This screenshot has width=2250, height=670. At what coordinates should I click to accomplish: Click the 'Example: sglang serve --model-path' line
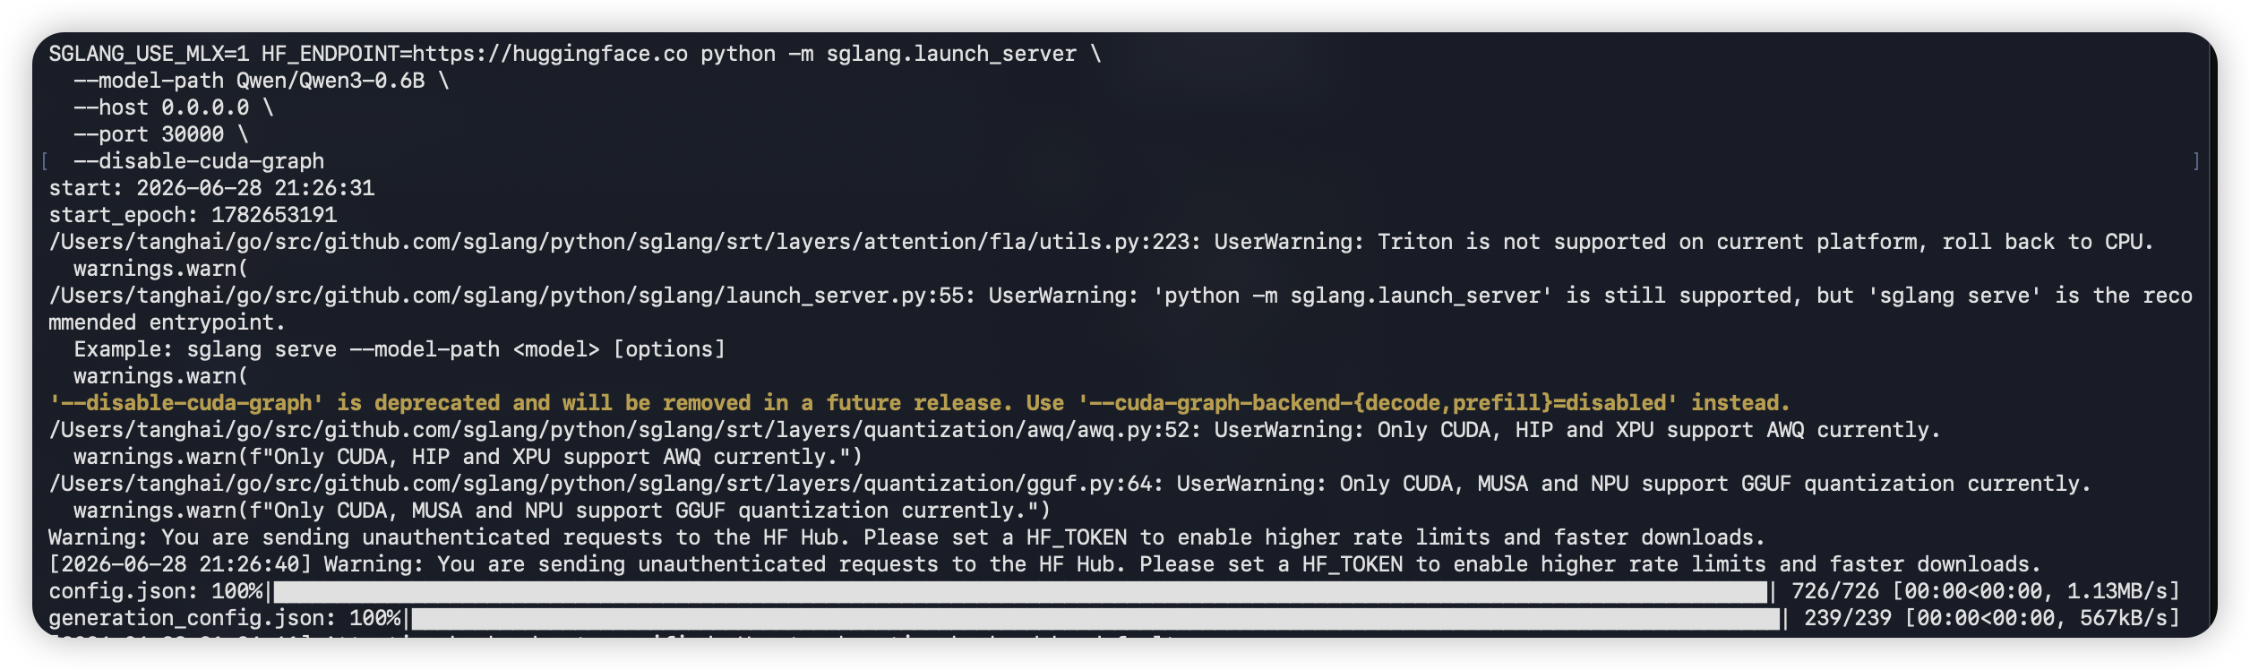tap(399, 349)
